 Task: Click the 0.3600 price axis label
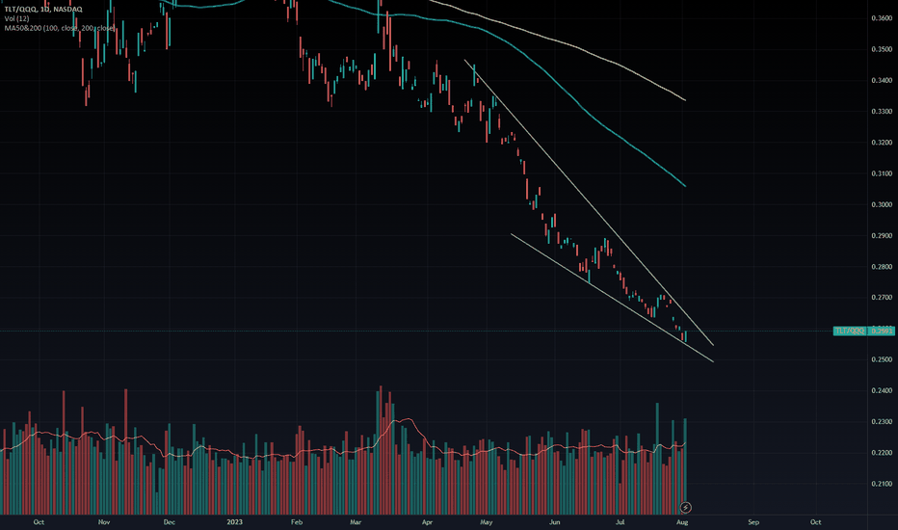pyautogui.click(x=882, y=18)
